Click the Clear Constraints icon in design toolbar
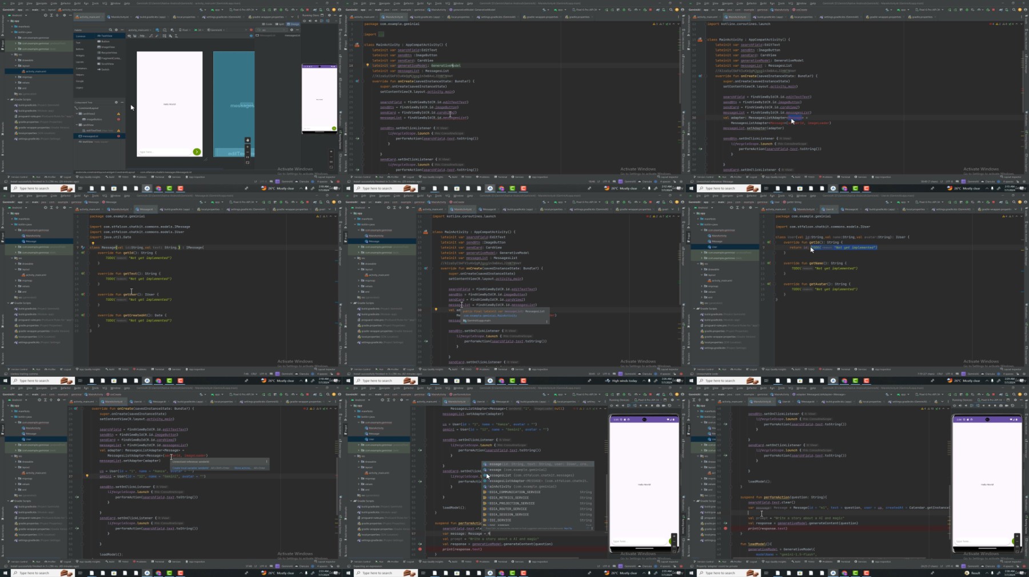 [151, 36]
